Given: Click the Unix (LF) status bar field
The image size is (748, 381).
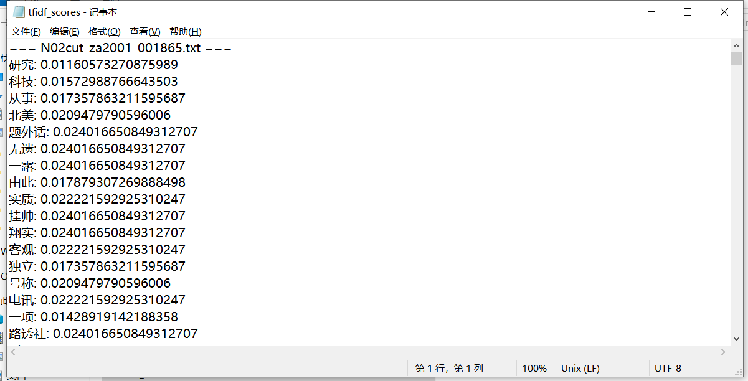Looking at the screenshot, I should pyautogui.click(x=580, y=368).
